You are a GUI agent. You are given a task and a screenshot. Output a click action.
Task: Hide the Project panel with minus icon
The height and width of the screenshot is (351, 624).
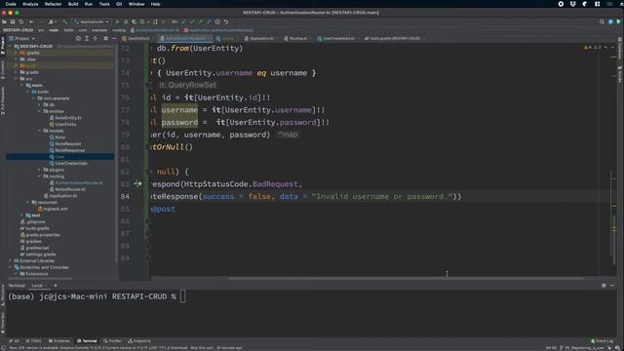(x=114, y=38)
